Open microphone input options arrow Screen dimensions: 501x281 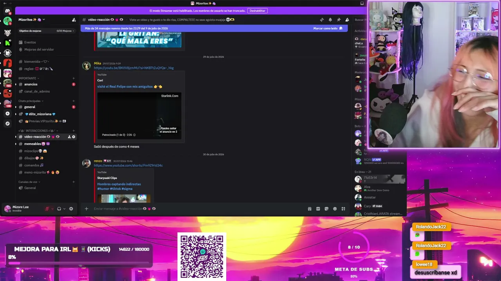point(52,209)
